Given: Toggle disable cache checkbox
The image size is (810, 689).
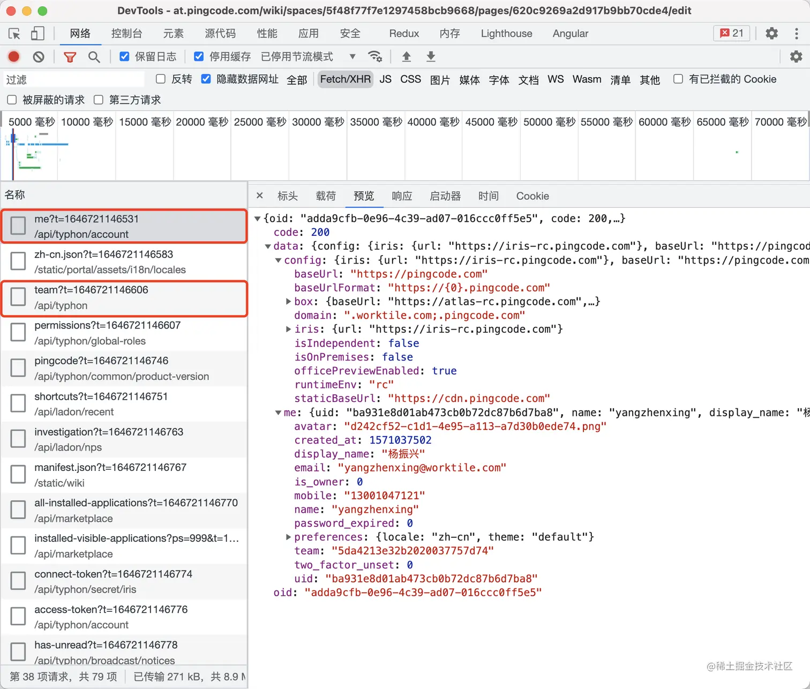Looking at the screenshot, I should [x=199, y=56].
